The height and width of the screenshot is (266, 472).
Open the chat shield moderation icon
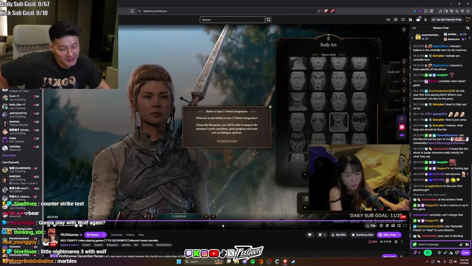[439, 253]
